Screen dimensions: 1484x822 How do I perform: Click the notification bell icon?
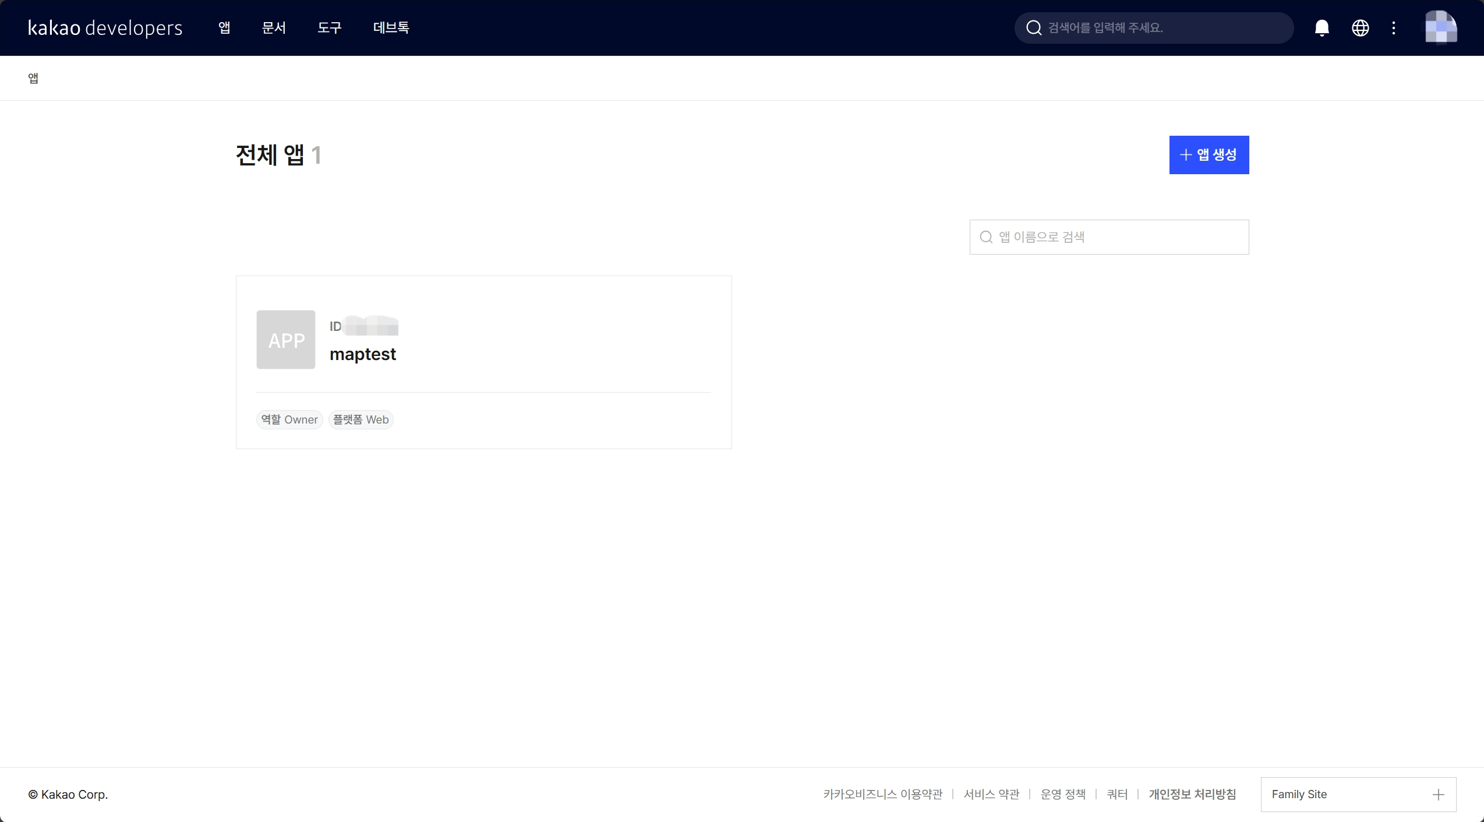tap(1322, 28)
